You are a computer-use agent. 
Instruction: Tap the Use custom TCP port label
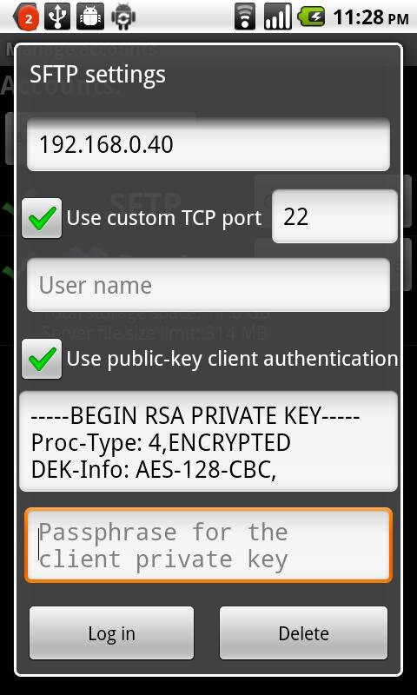point(164,218)
